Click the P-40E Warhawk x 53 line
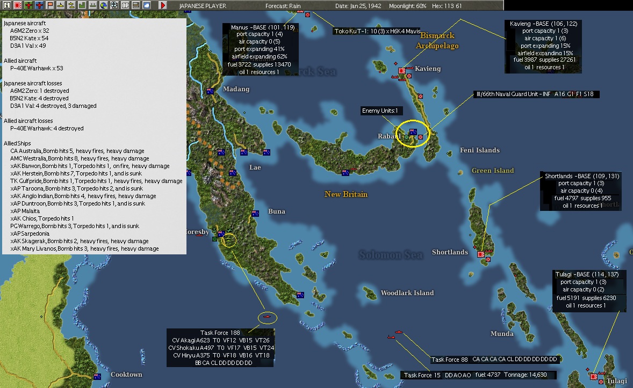The height and width of the screenshot is (388, 633). (37, 68)
